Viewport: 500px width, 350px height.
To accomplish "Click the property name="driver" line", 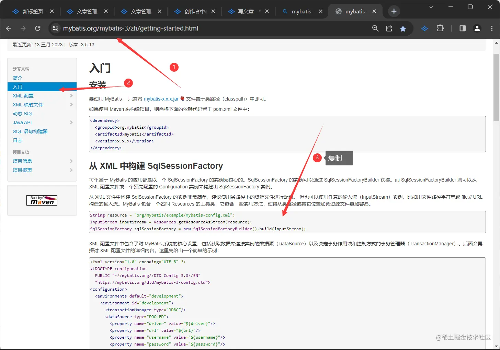I will click(163, 324).
